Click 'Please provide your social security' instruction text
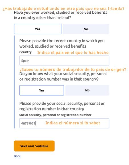Viewport: 129px width, 165px height. tap(62, 106)
